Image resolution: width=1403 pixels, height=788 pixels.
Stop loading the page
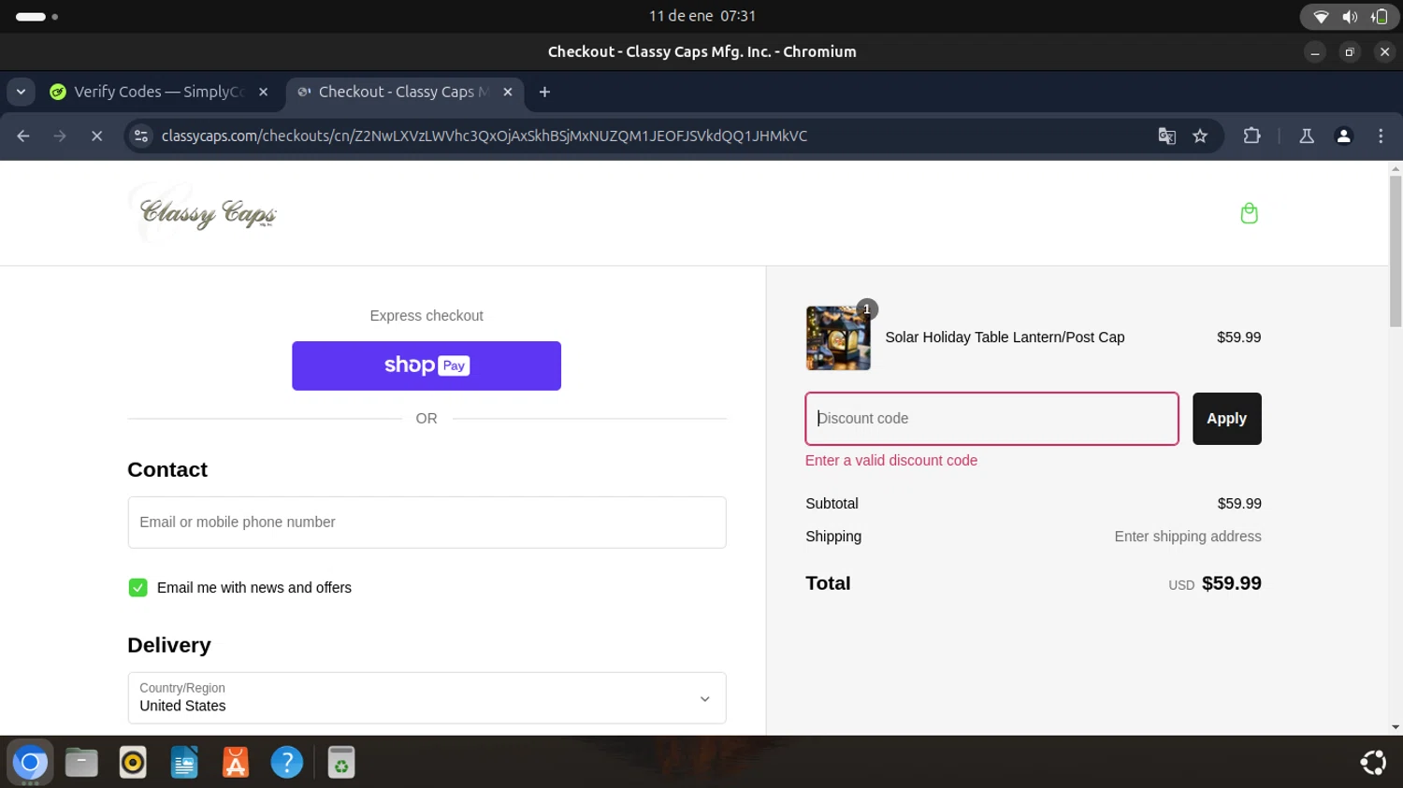(96, 136)
